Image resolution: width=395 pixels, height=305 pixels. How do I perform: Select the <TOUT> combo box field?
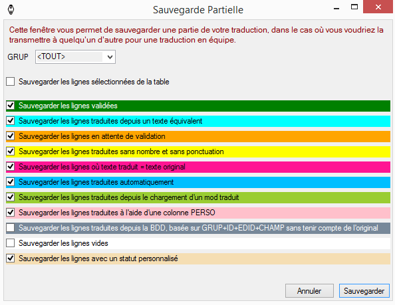pyautogui.click(x=75, y=57)
